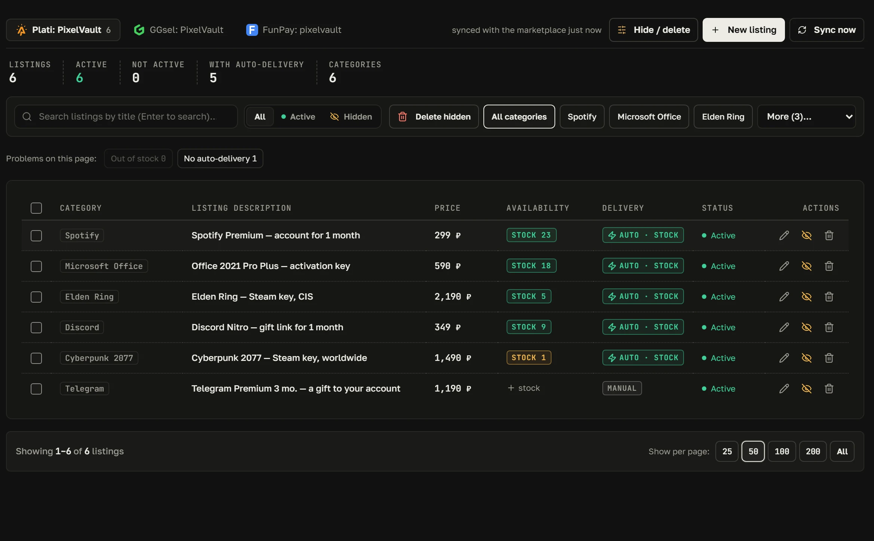Show problems with No auto-delivery
The image size is (874, 541).
[220, 158]
